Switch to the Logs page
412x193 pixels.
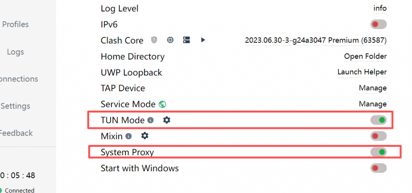coord(15,52)
